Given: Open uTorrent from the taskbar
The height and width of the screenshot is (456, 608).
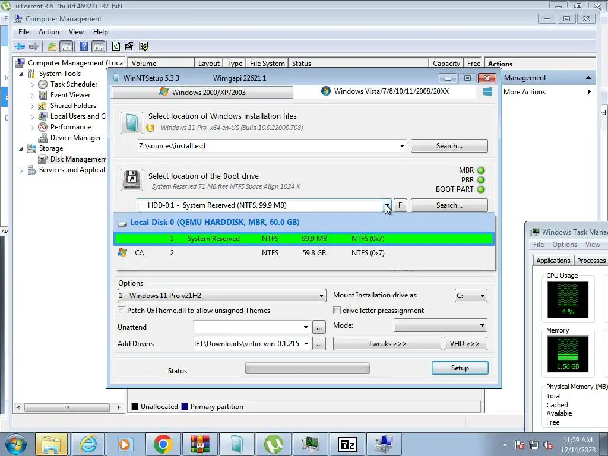Looking at the screenshot, I should (273, 444).
